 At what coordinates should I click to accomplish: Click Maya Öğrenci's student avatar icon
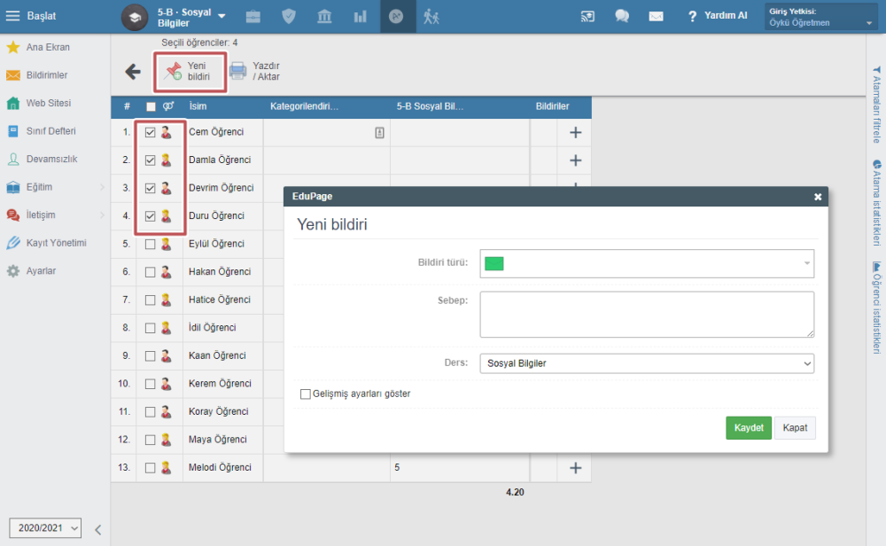tap(166, 440)
